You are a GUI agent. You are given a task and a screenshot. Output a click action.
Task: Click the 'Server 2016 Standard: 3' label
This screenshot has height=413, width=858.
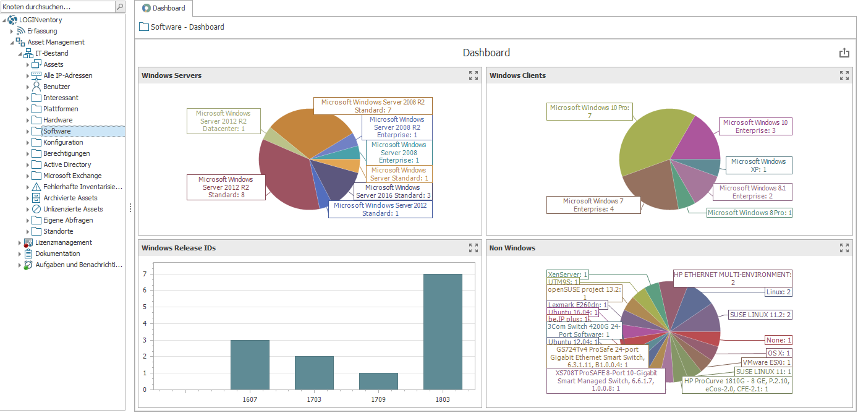click(393, 192)
